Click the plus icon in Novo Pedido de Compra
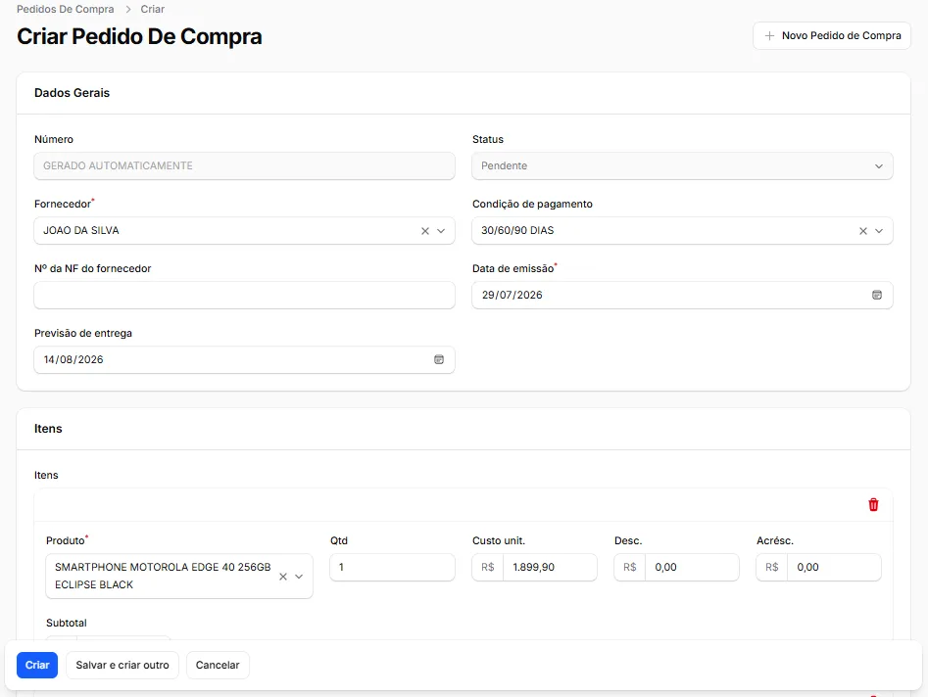This screenshot has width=928, height=697. tap(769, 36)
